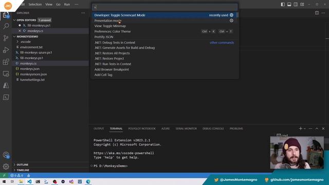The height and width of the screenshot is (185, 329).
Task: Maximize the panel with chevron up
Action: coord(317,128)
